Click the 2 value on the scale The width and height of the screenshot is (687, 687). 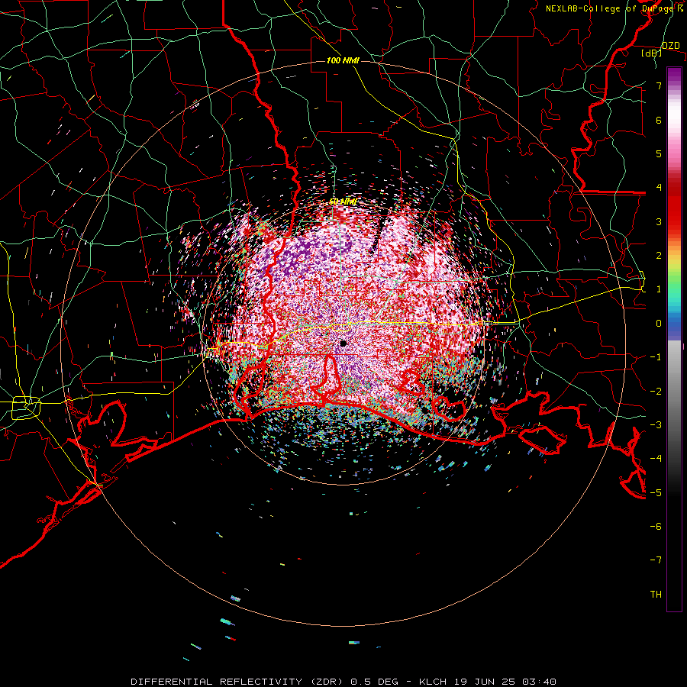click(x=659, y=255)
